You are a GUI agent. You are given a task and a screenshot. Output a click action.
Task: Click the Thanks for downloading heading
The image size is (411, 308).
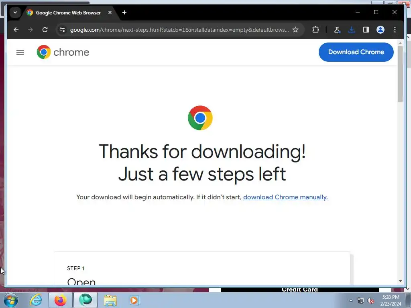tap(202, 163)
